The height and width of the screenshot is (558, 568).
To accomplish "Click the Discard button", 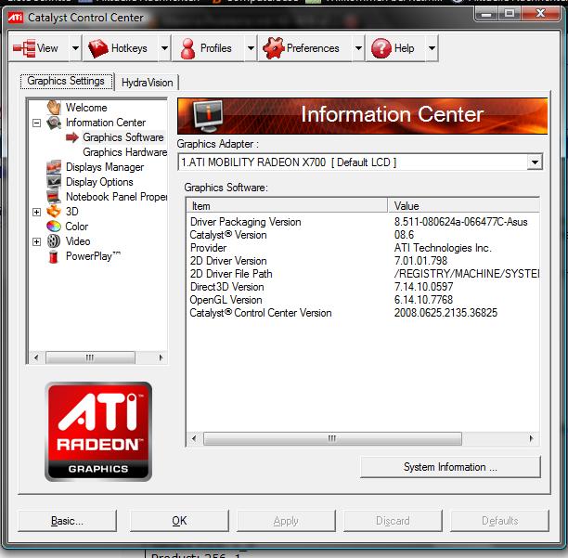I will pos(393,521).
